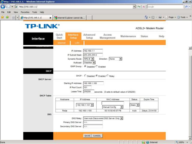Image resolution: width=192 pixels, height=144 pixels.
Task: Open the File menu
Action: [x=3, y=12]
